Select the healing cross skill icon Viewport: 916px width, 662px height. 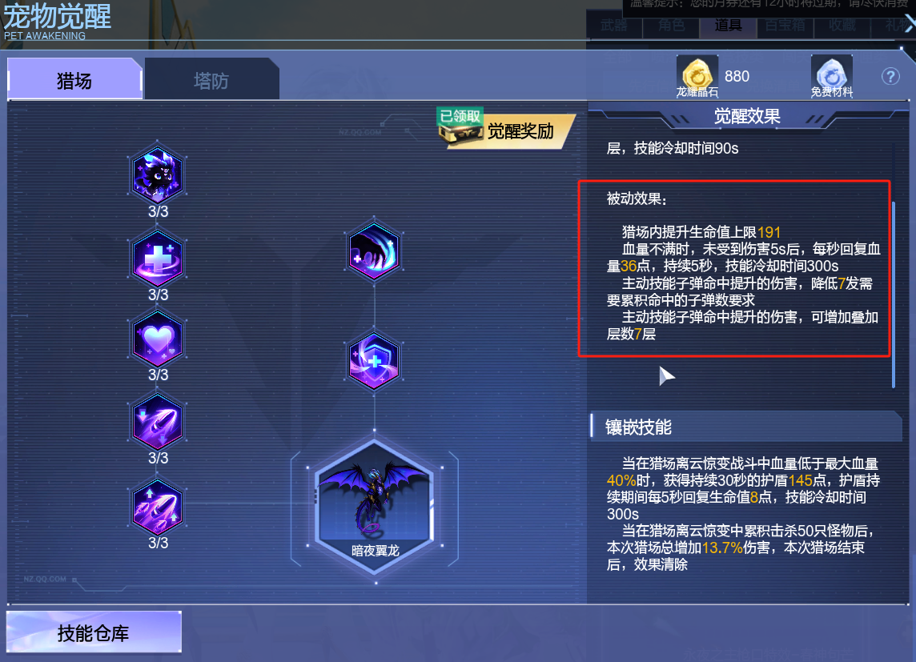[157, 259]
